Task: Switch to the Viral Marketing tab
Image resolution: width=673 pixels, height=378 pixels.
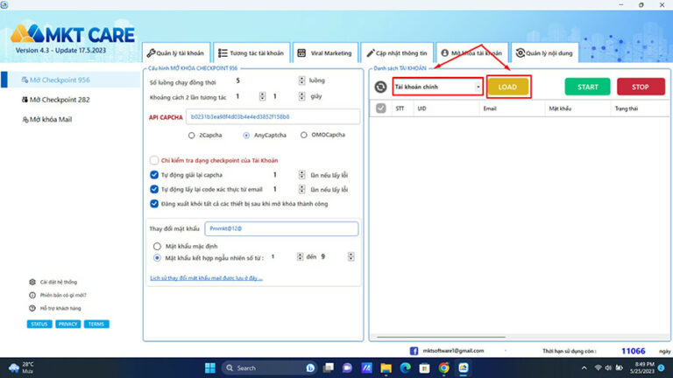Action: [324, 52]
